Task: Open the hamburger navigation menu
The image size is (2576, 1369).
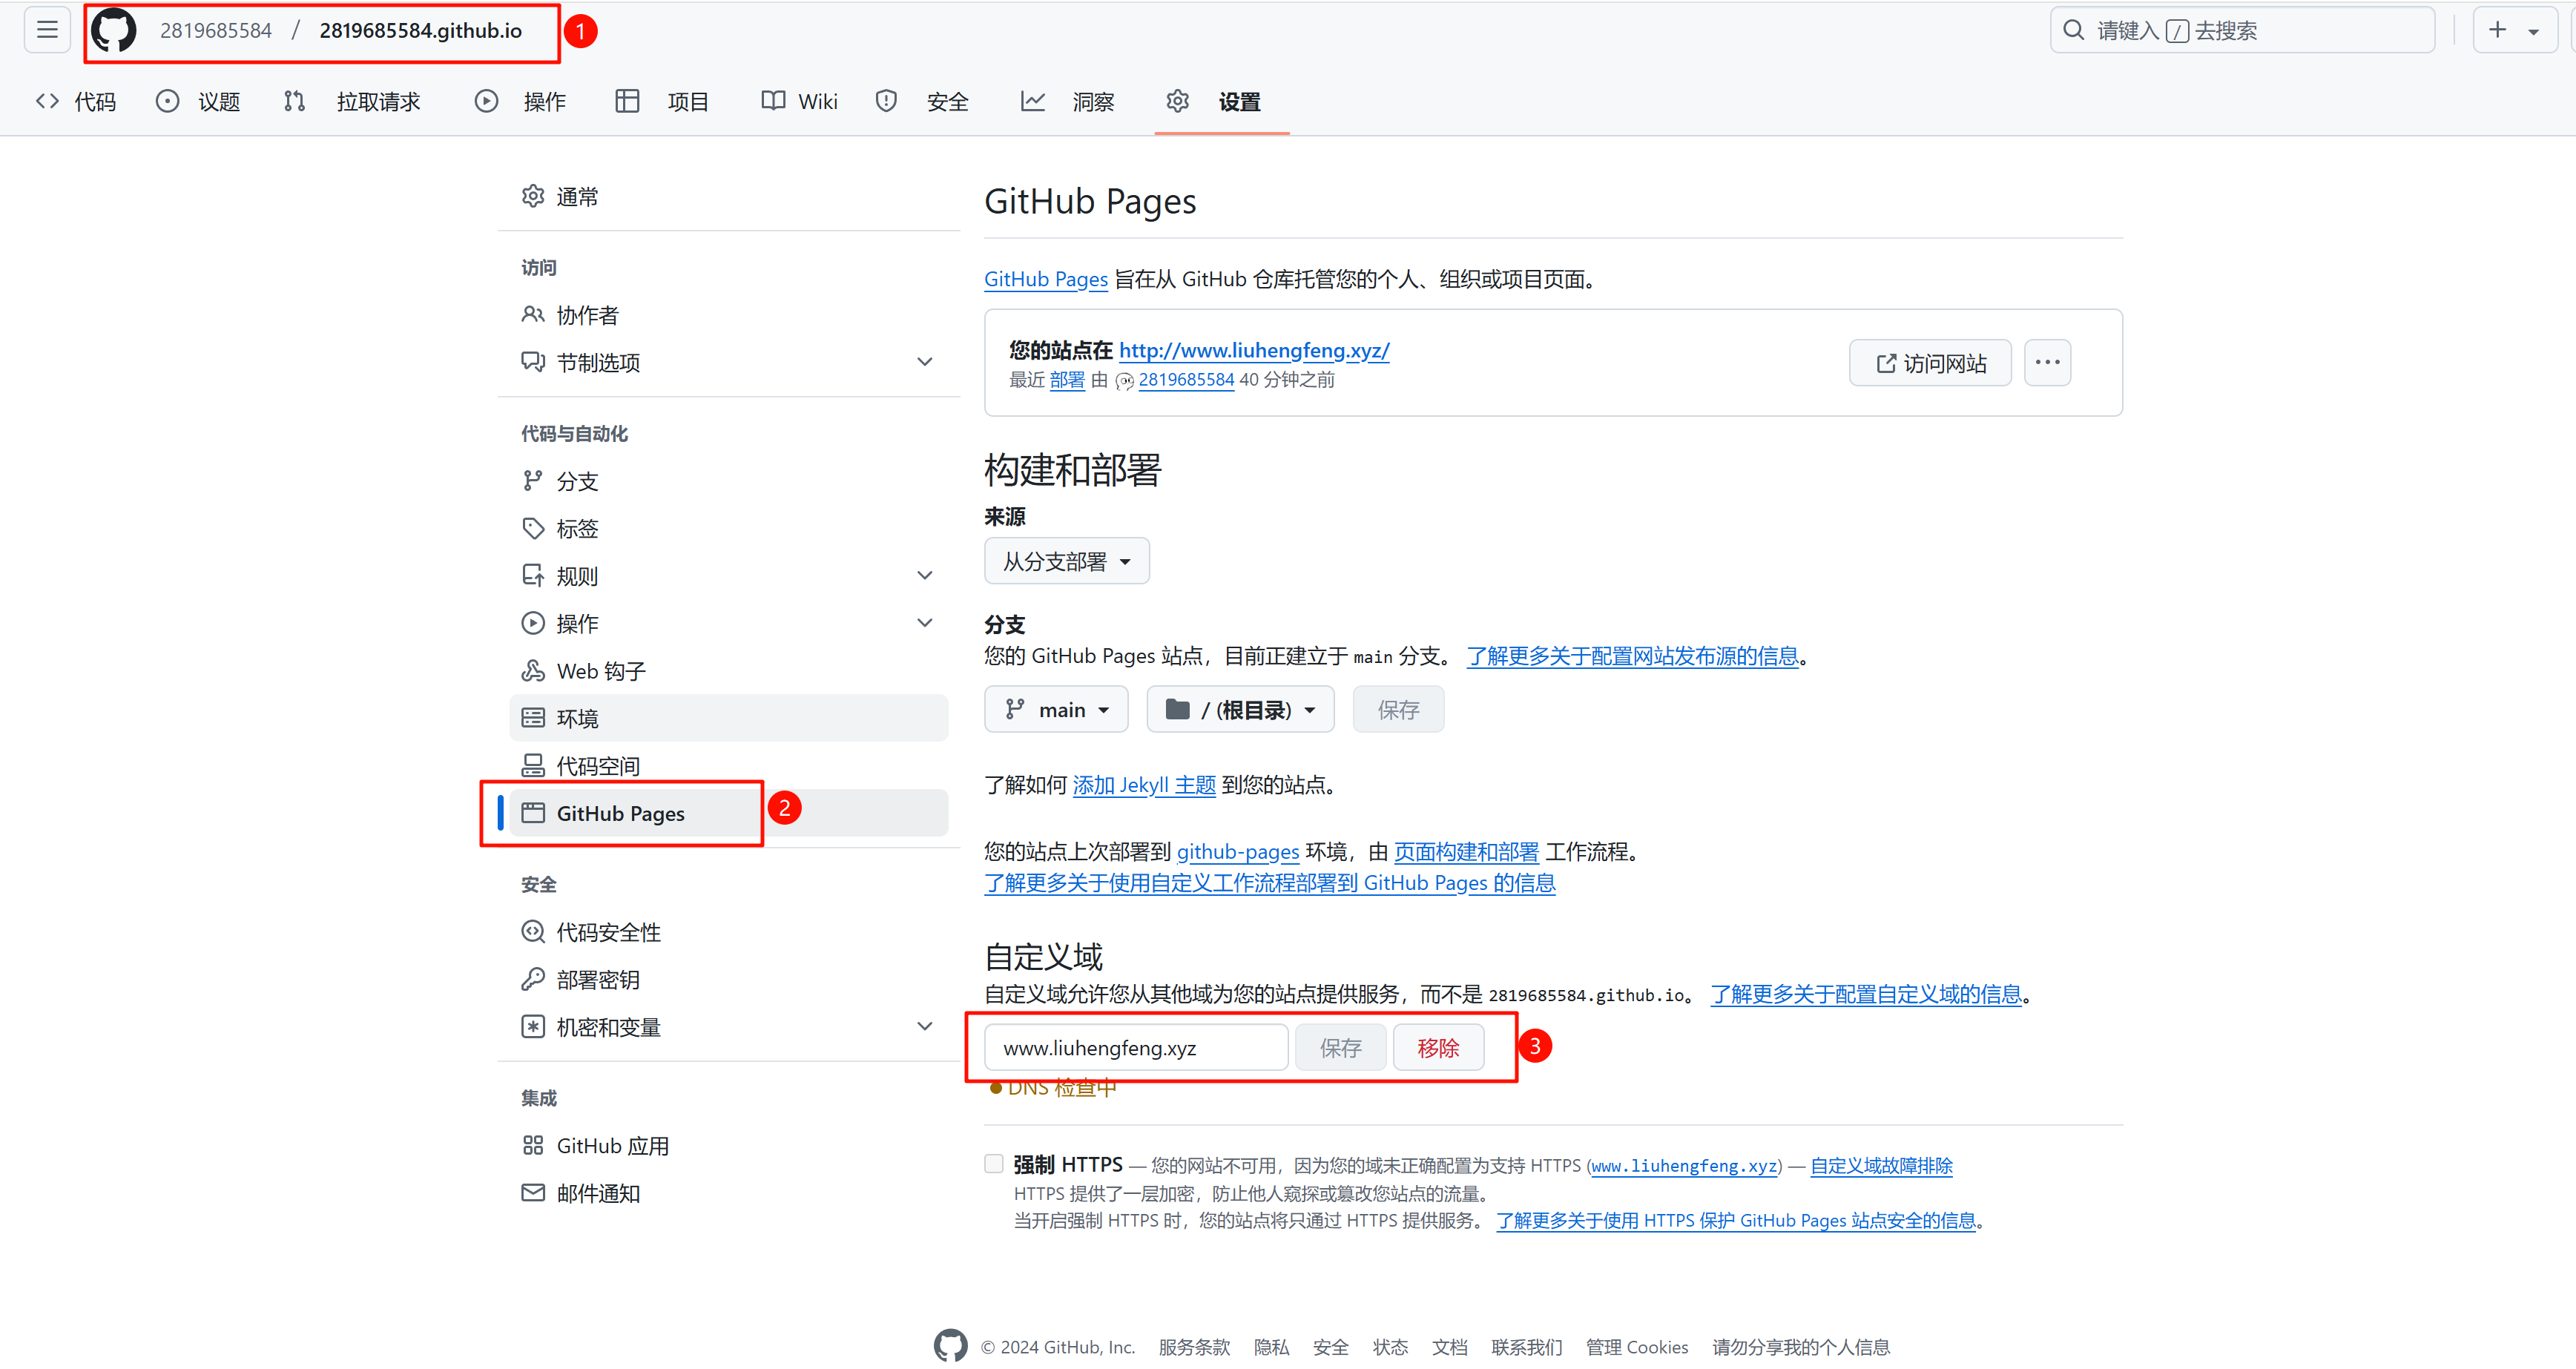Action: click(46, 29)
